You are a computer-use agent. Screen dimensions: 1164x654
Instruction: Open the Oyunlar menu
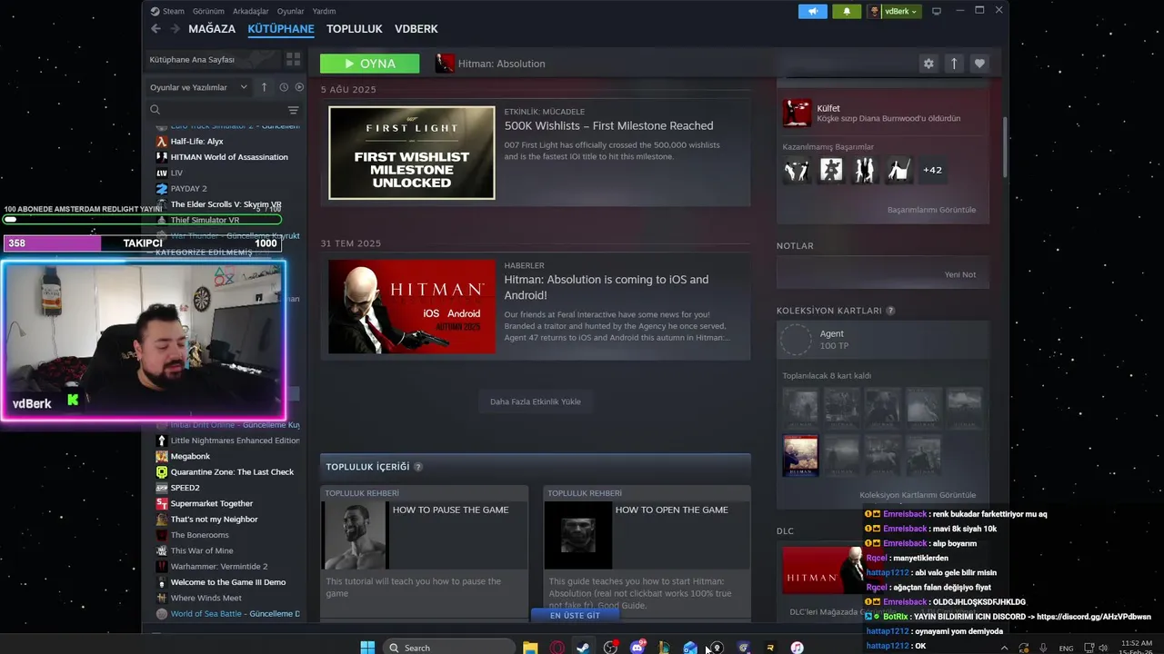(290, 11)
